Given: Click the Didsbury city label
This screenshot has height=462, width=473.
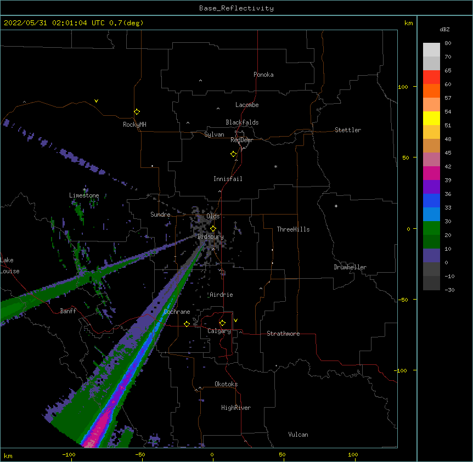Looking at the screenshot, I should (211, 236).
